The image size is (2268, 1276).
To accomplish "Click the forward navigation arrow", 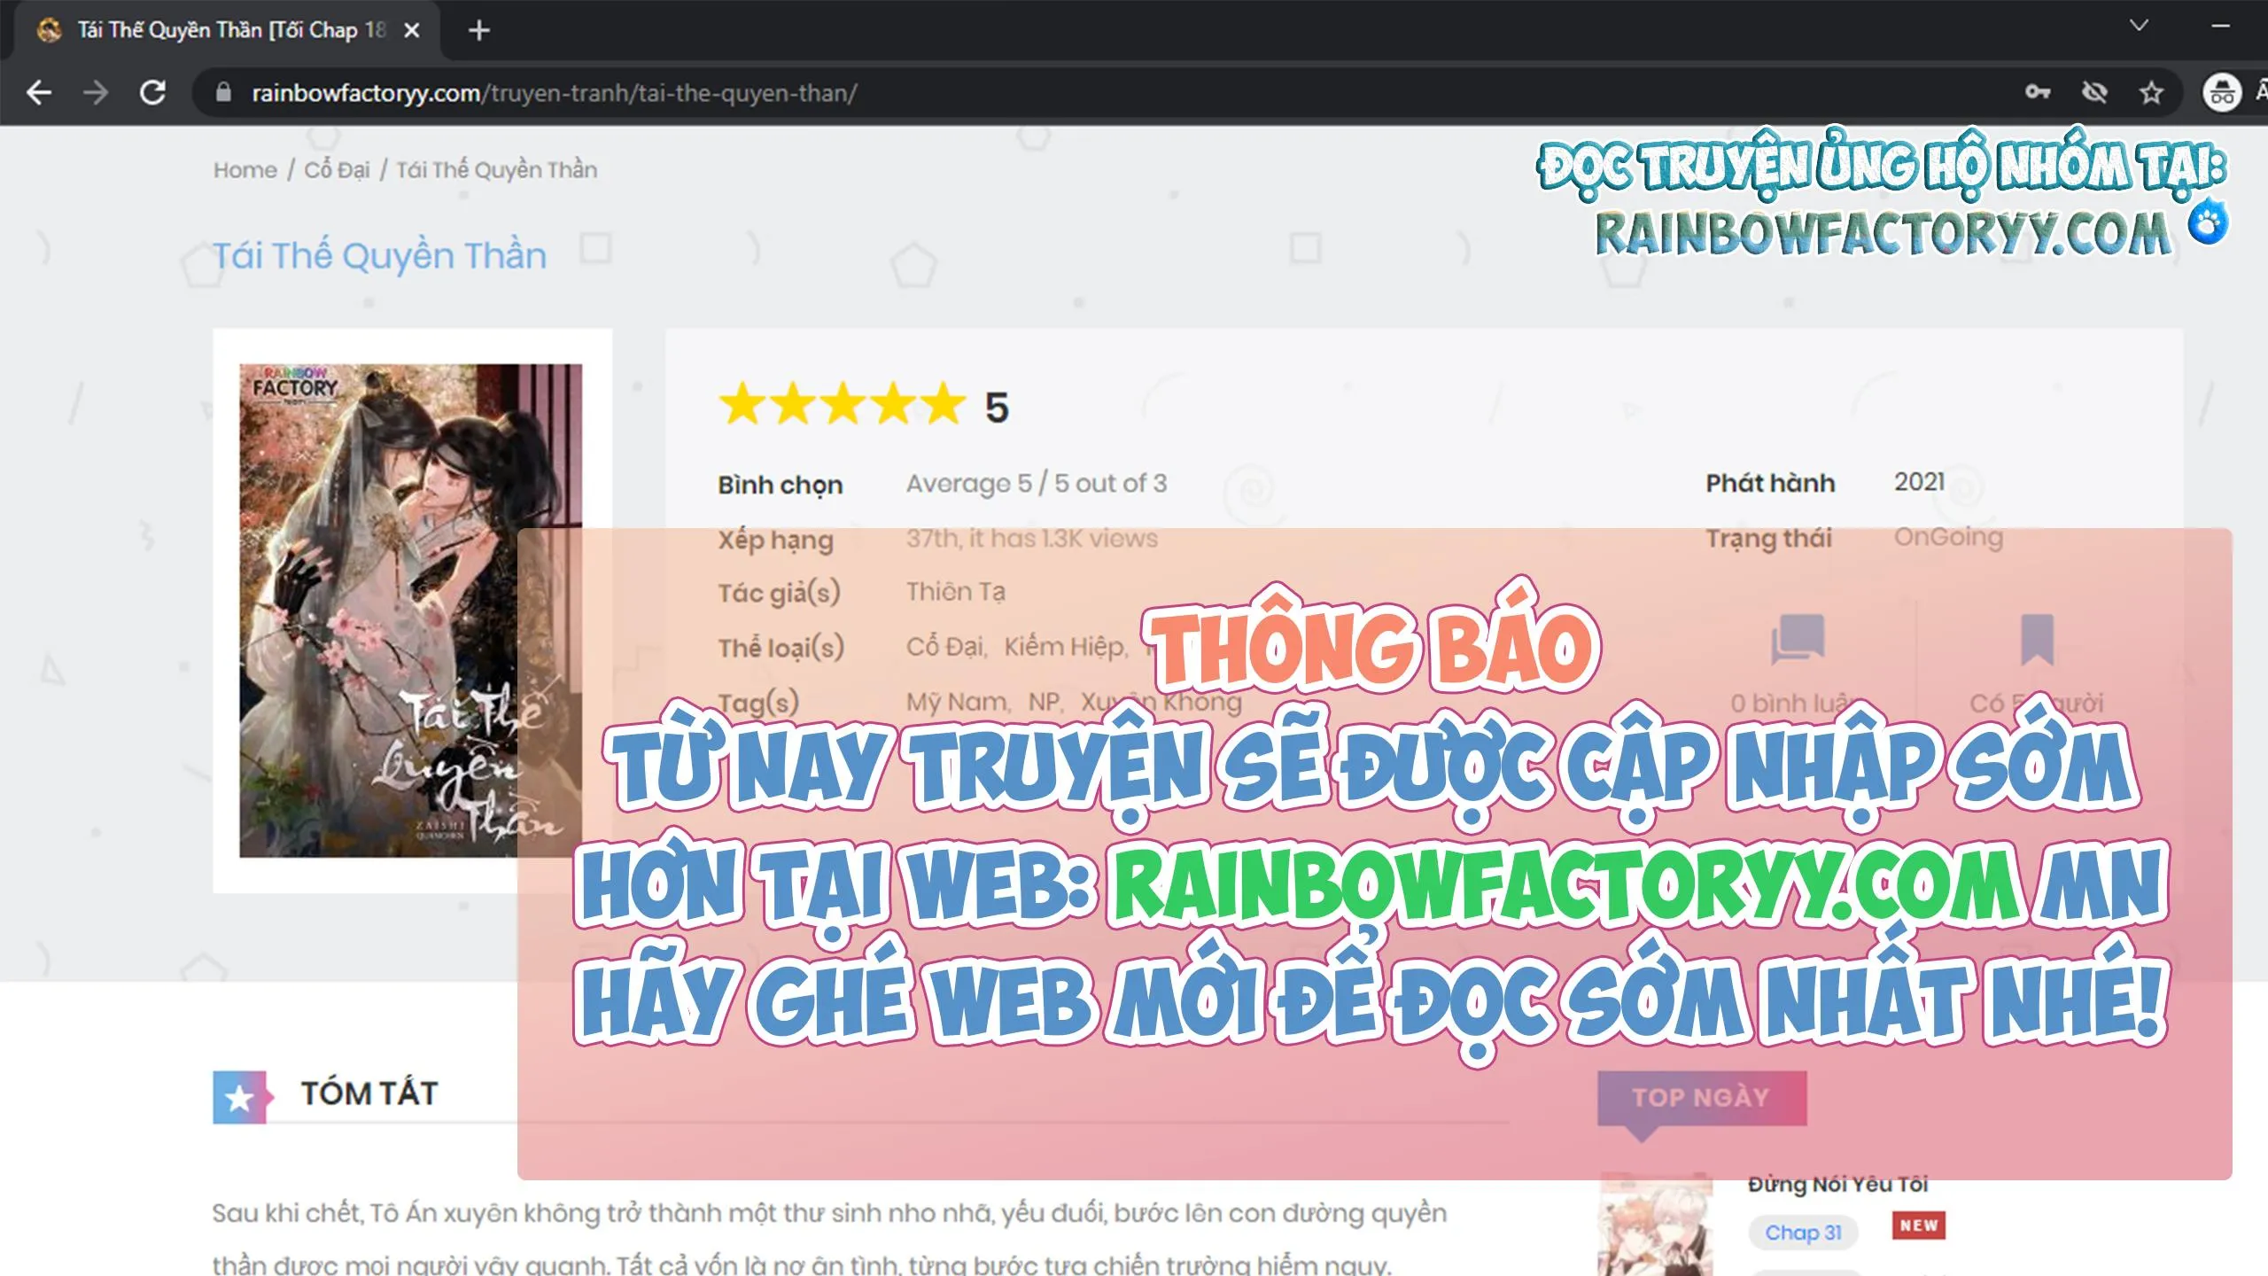I will pyautogui.click(x=96, y=91).
